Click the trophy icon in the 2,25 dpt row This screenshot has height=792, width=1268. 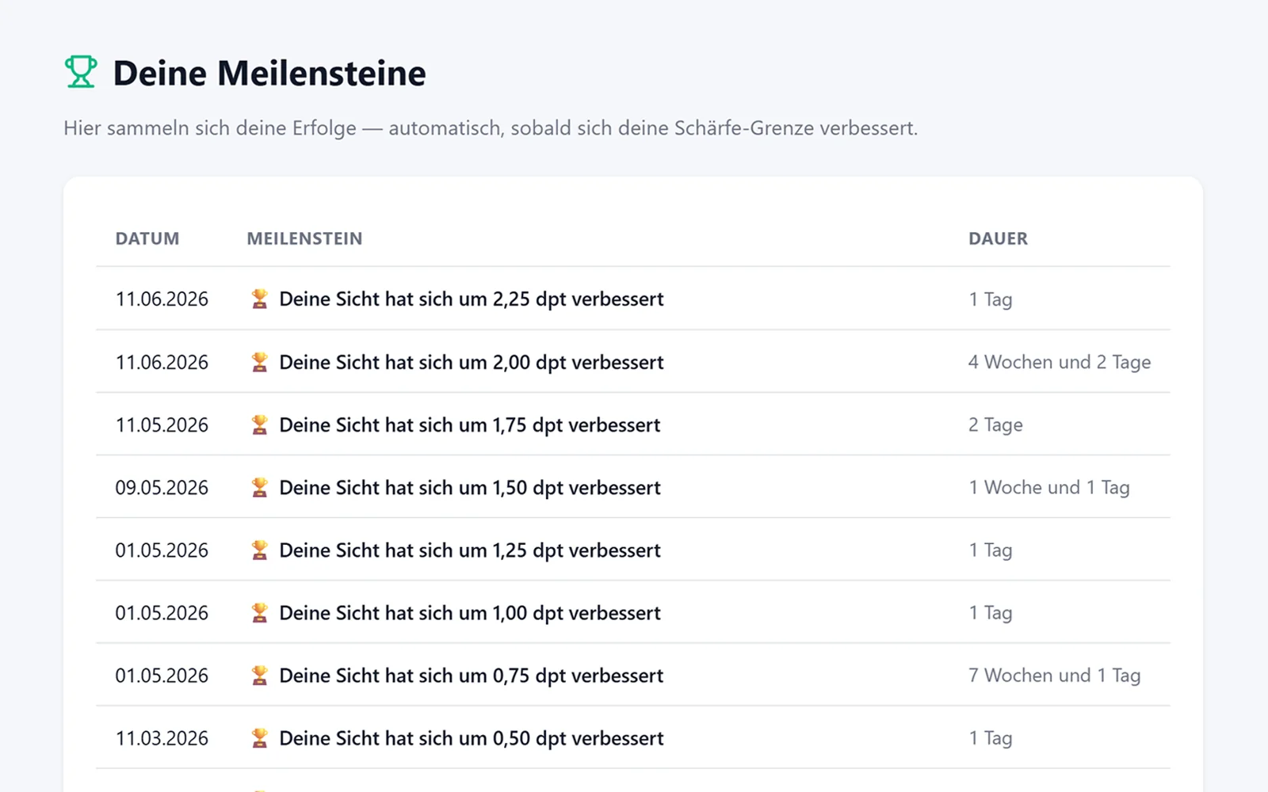coord(259,299)
